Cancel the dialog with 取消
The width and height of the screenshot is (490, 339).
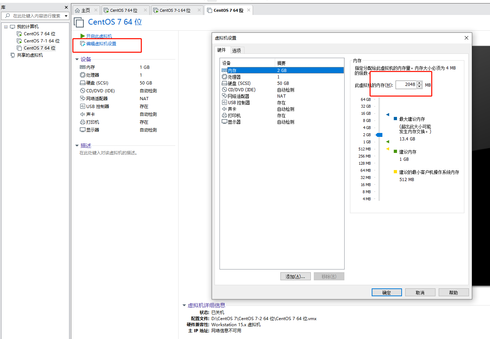(420, 292)
